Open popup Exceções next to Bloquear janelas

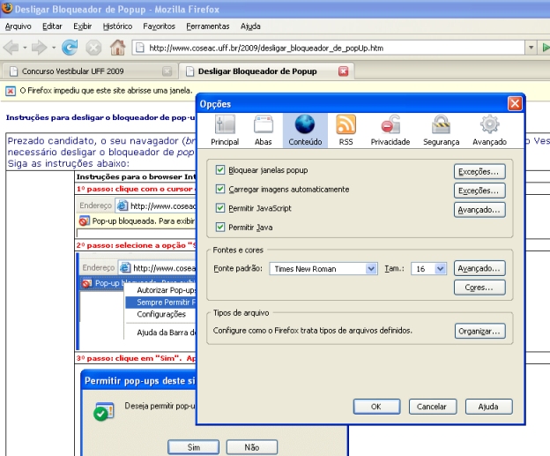[479, 172]
